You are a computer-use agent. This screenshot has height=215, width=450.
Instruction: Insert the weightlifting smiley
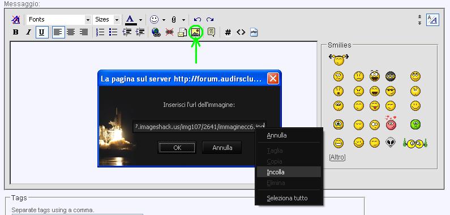(x=338, y=59)
